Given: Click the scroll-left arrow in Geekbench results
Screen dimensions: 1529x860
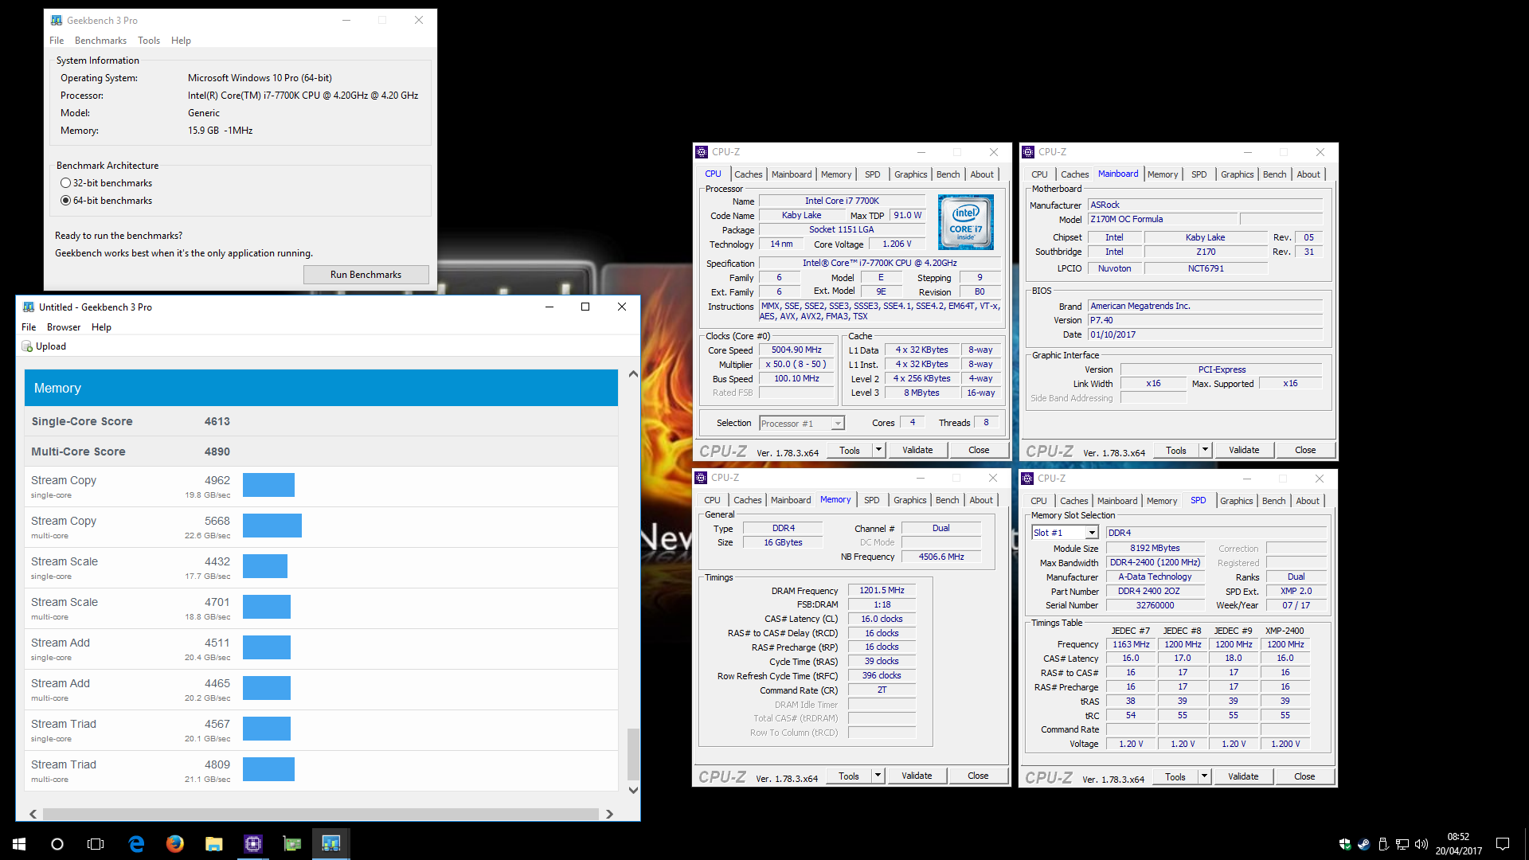Looking at the screenshot, I should click(33, 814).
